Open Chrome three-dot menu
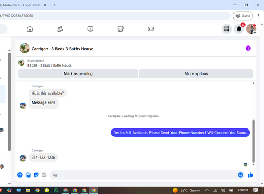264x194 pixels. (258, 16)
